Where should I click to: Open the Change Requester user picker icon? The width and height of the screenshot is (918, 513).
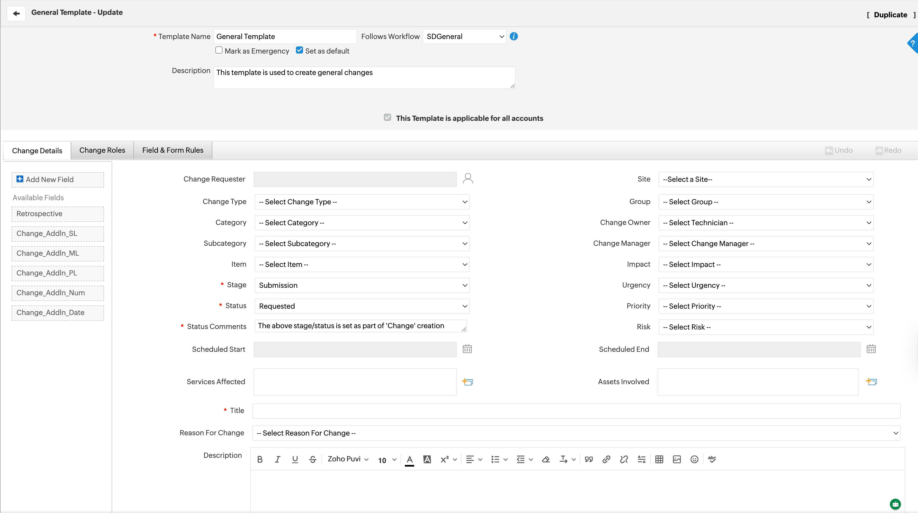point(468,179)
